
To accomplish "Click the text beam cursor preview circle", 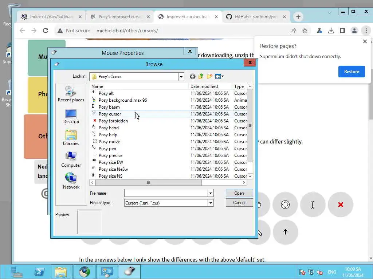I will tap(313, 205).
